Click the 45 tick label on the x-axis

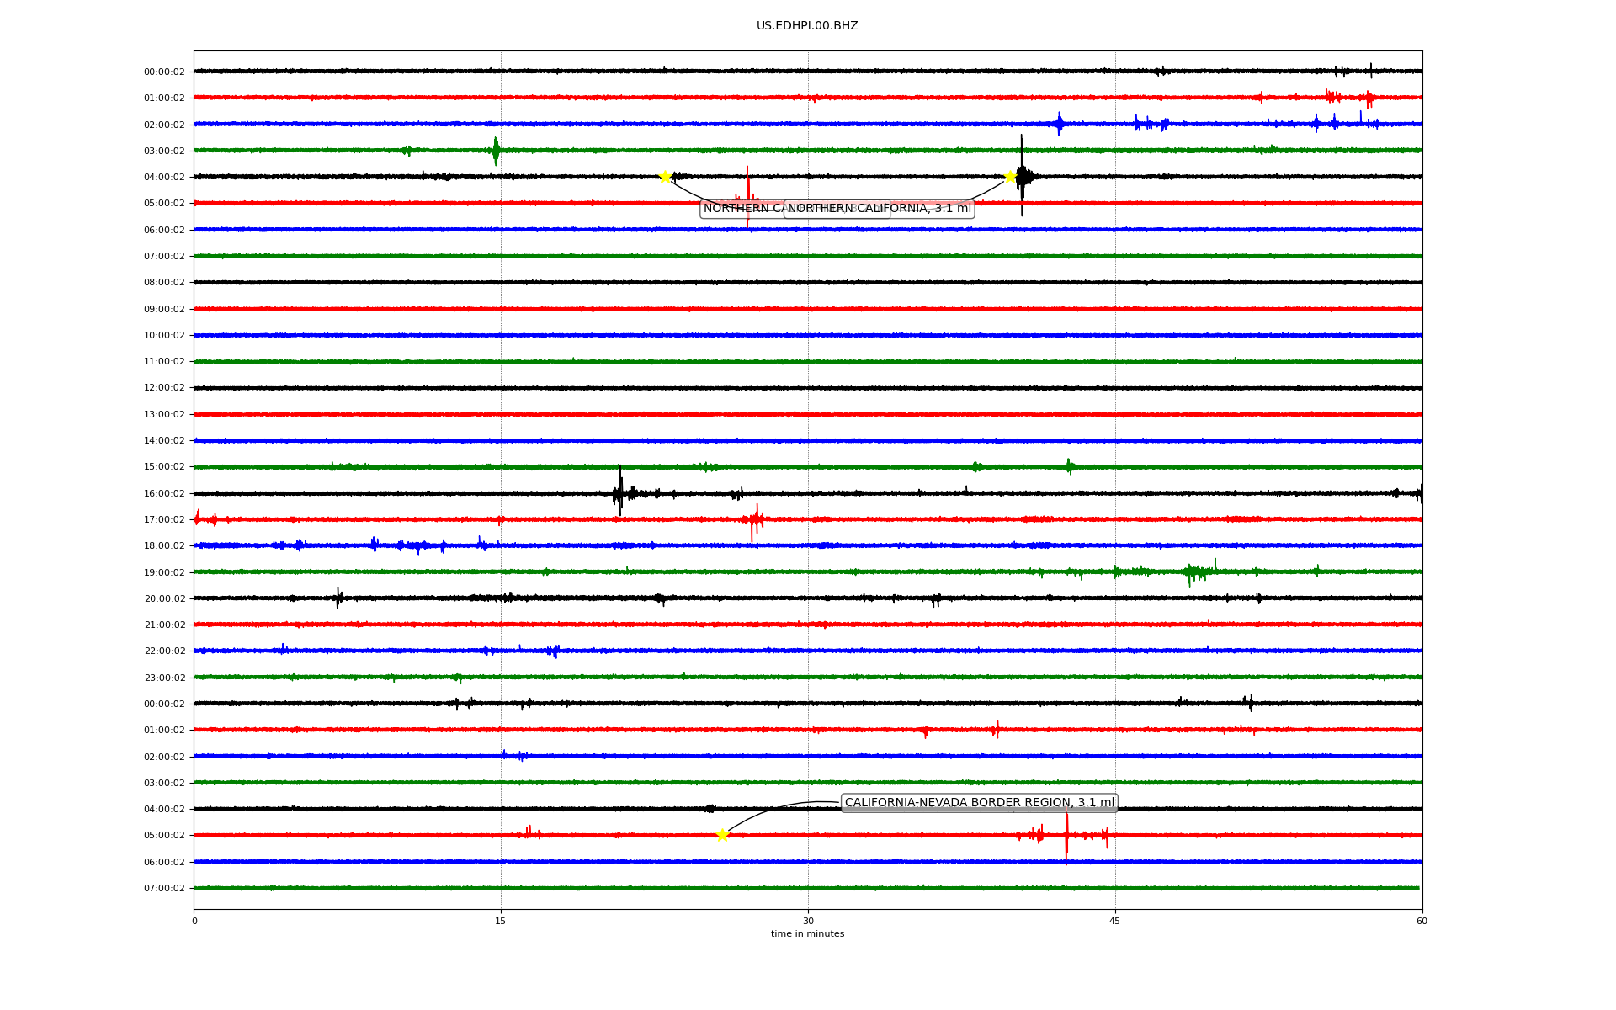[1115, 921]
